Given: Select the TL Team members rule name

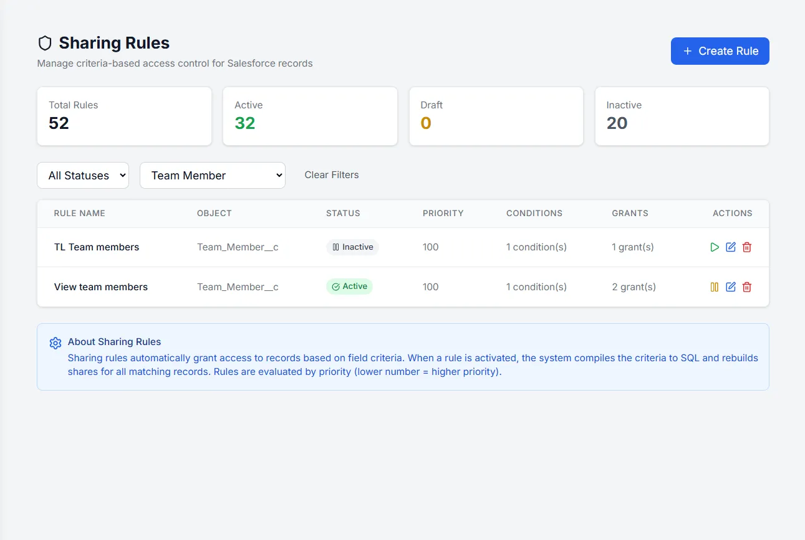Looking at the screenshot, I should point(97,247).
